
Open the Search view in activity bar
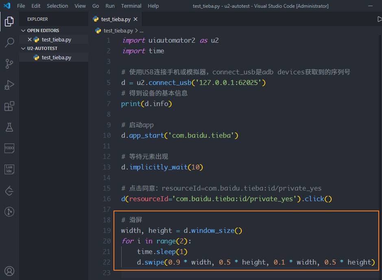pos(9,42)
